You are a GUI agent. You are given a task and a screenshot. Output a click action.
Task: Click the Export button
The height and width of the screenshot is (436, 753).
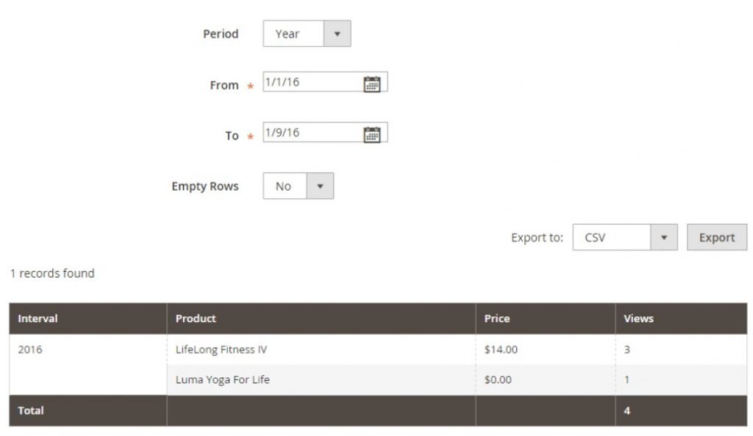pyautogui.click(x=716, y=236)
